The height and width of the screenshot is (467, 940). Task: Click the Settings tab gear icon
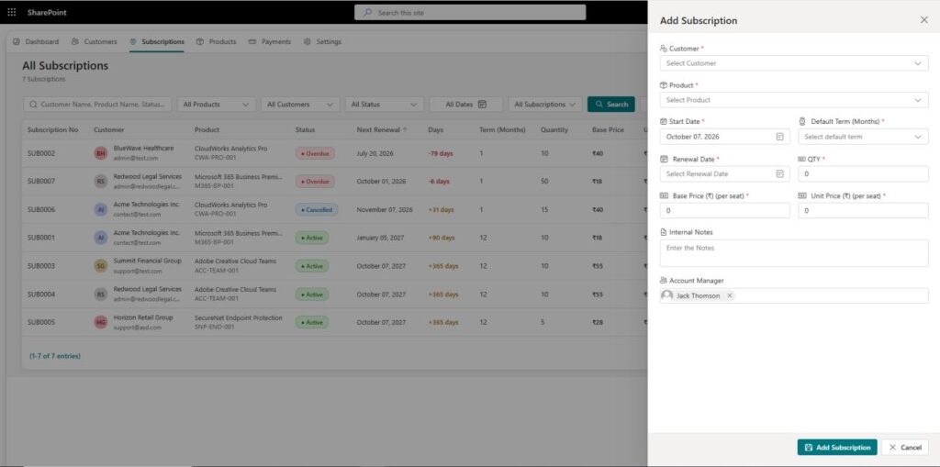click(307, 42)
